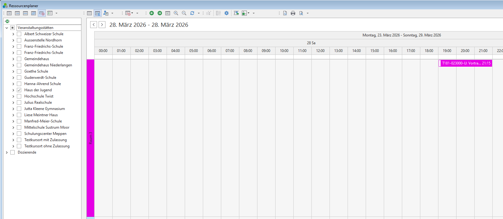Toggle the group by resource calendar icon

coord(98,13)
